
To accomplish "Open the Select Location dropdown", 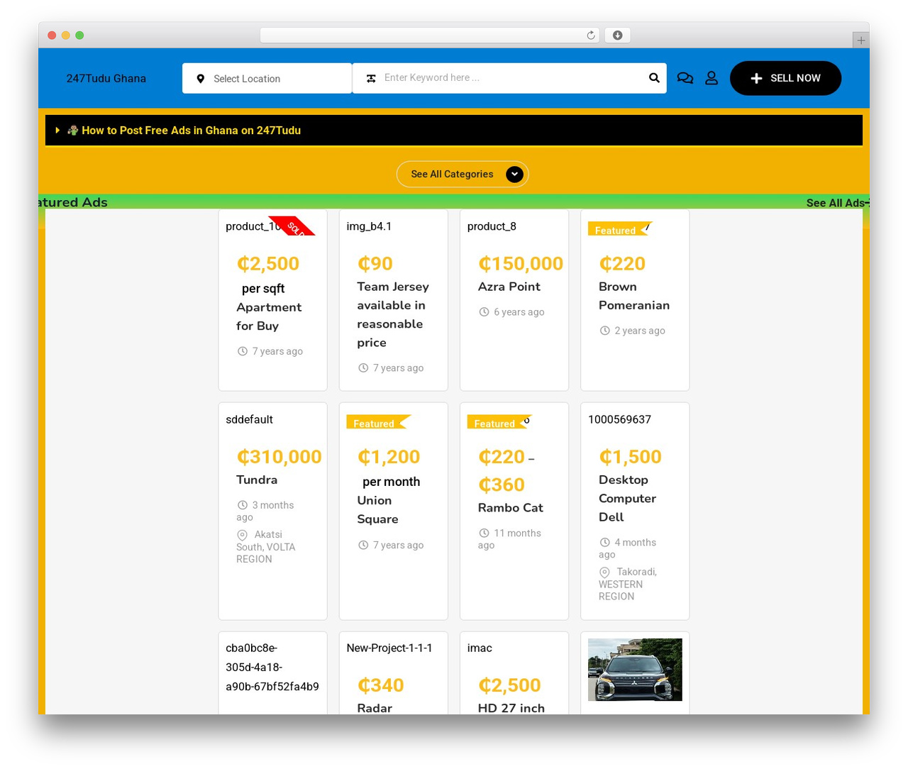I will pos(267,78).
